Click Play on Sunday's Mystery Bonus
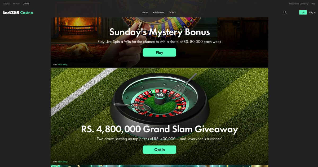318x167 pixels. coord(160,52)
